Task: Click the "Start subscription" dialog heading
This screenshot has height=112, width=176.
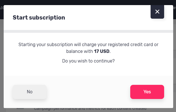Action: tap(39, 18)
